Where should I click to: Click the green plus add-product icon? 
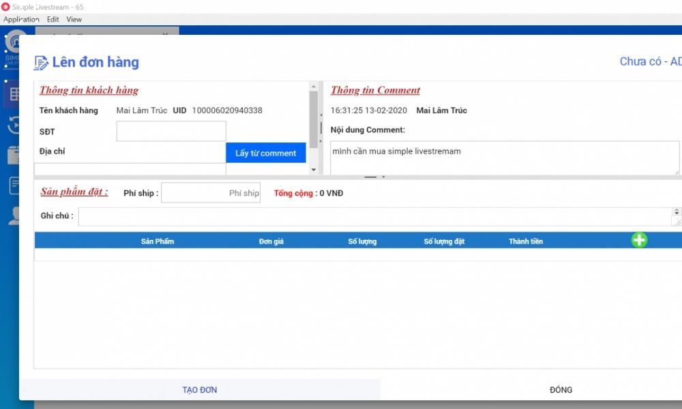point(639,240)
